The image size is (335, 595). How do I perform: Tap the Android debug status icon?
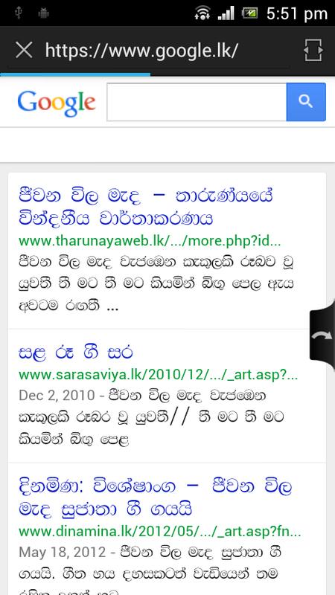tap(44, 13)
